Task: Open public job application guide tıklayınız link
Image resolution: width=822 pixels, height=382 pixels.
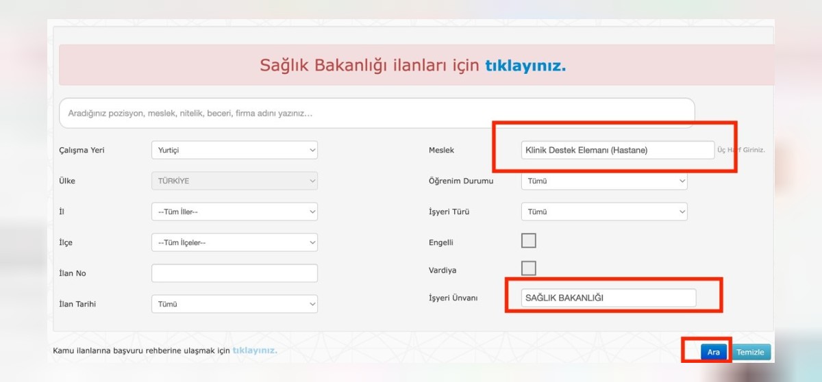Action: tap(255, 351)
